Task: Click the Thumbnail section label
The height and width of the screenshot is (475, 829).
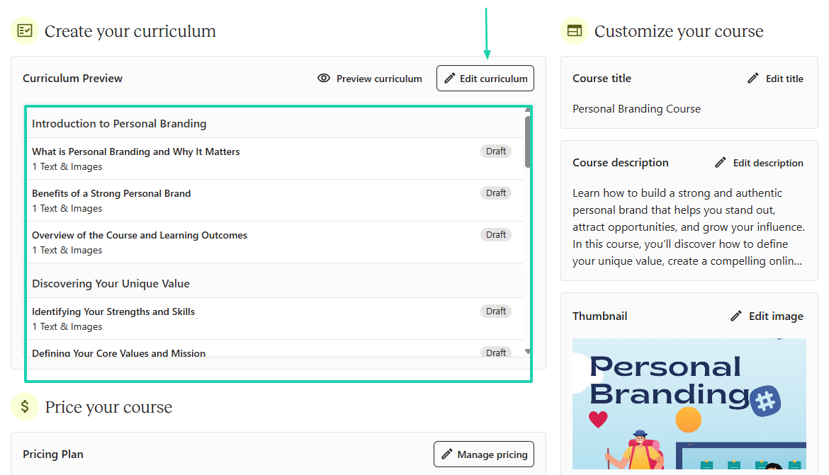Action: pos(599,316)
